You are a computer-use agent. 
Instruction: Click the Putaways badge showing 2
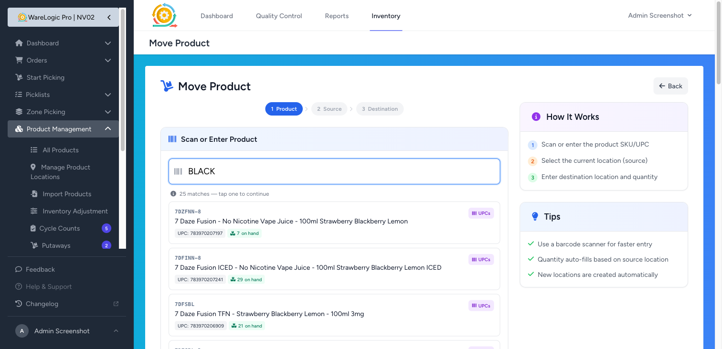coord(106,245)
